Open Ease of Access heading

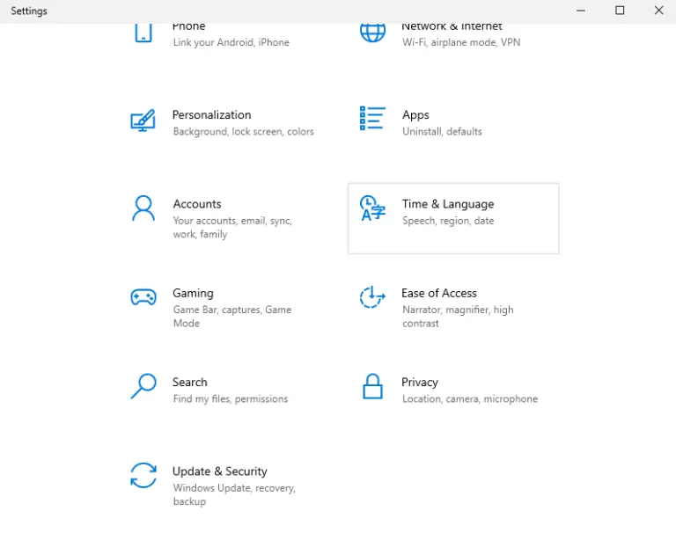pos(439,294)
